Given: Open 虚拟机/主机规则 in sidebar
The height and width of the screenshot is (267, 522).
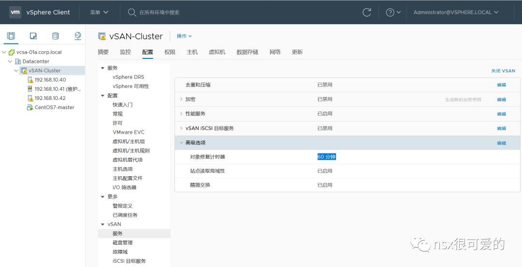Looking at the screenshot, I should 131,151.
